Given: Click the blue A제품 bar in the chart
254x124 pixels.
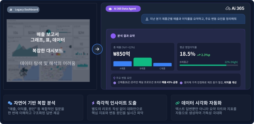Looking at the screenshot, I should 122,64.
